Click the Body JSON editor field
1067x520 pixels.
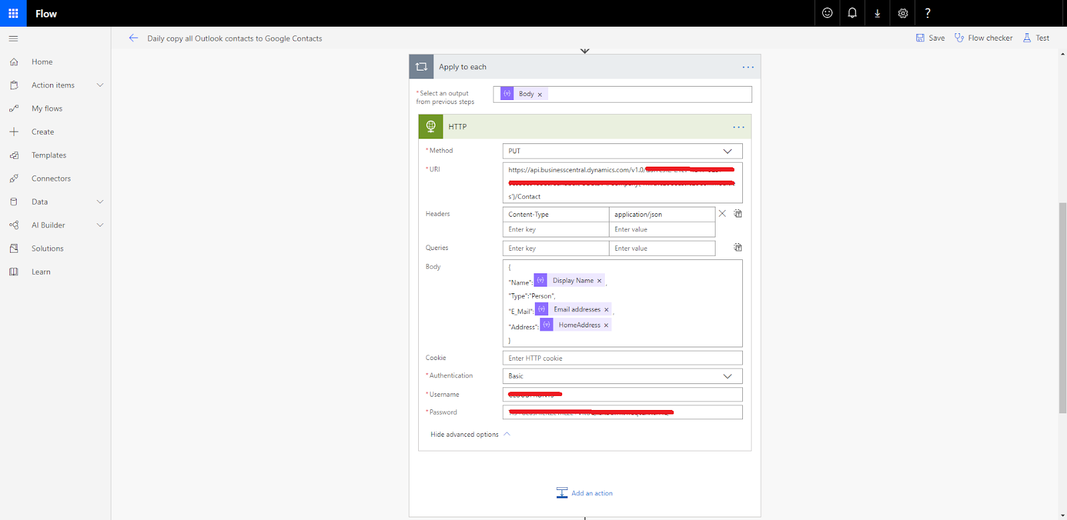[622, 303]
